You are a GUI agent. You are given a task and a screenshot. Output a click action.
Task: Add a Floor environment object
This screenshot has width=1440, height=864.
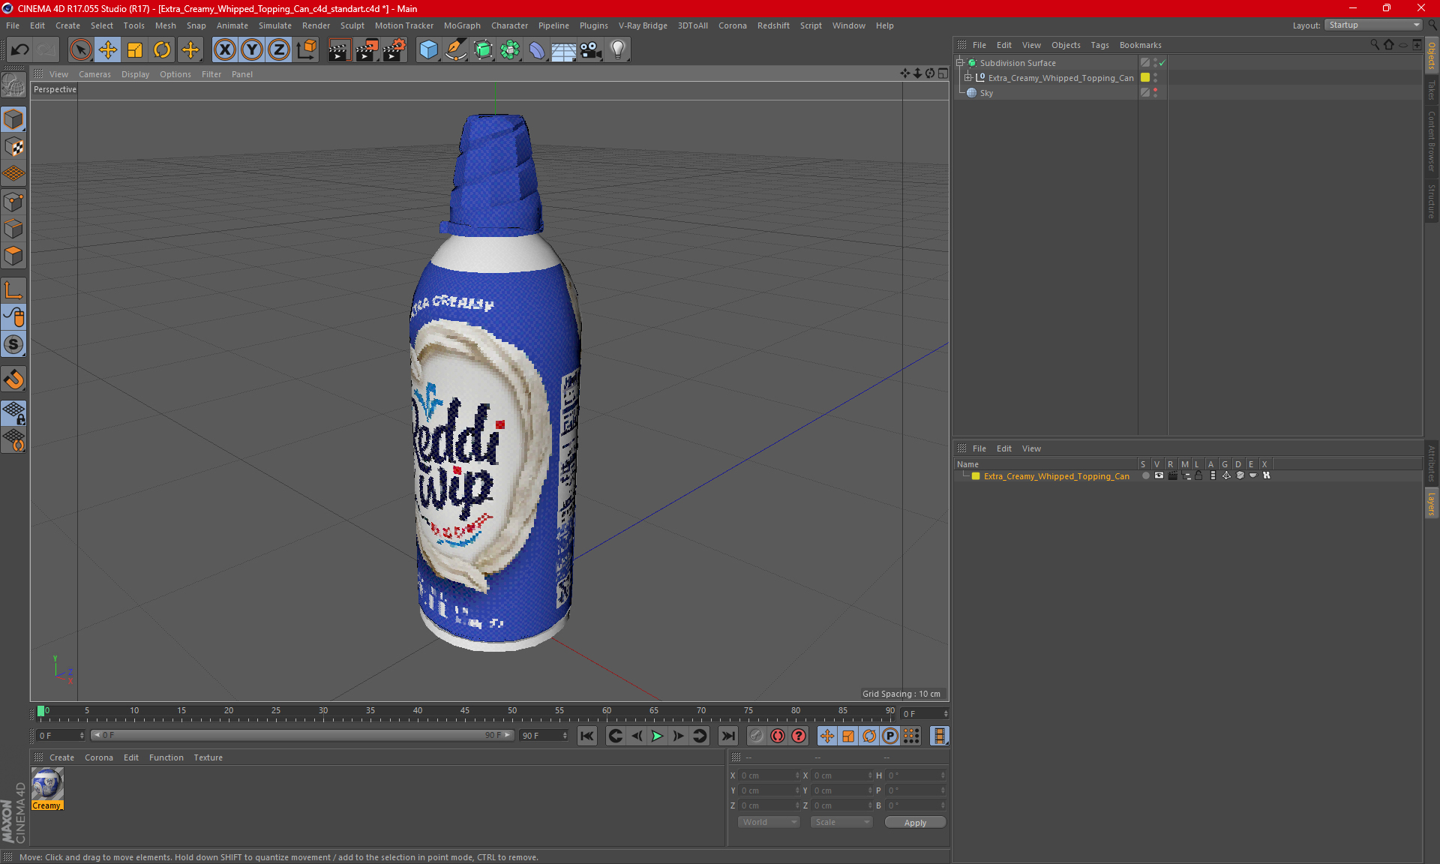564,50
